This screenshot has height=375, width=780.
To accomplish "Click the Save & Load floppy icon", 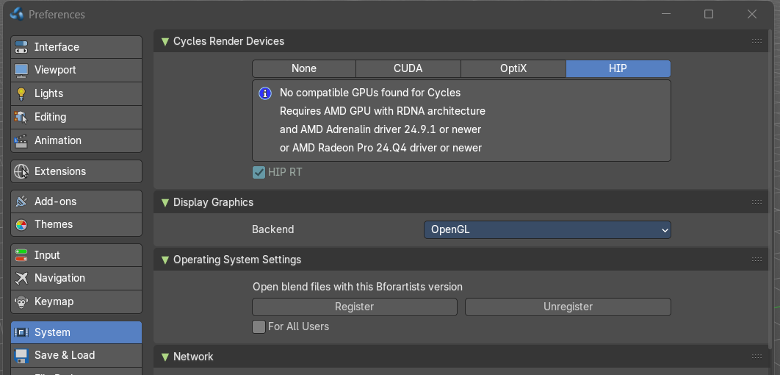I will (x=21, y=356).
